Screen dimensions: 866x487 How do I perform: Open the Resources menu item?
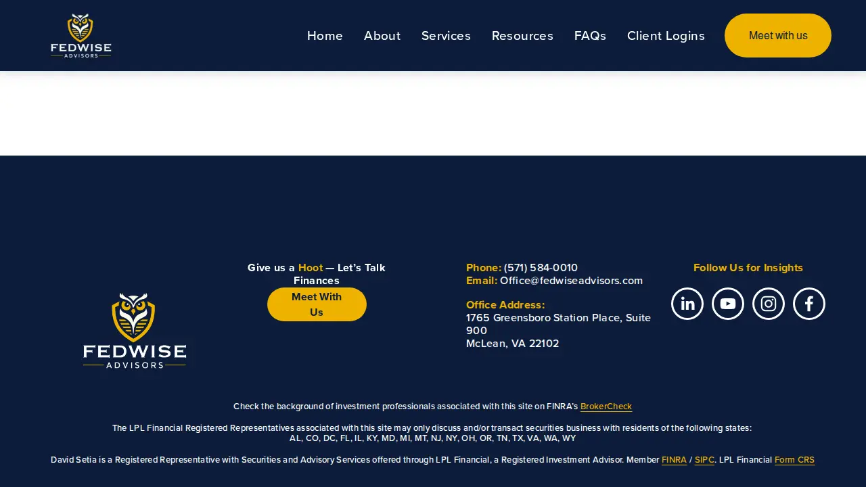[522, 36]
